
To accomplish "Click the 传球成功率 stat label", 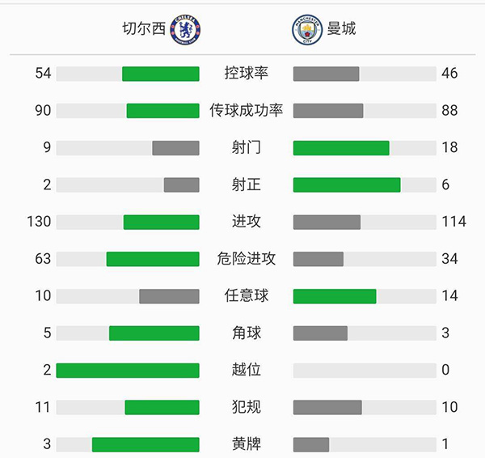I will pos(247,111).
